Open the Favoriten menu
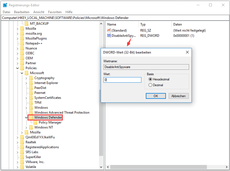 (55, 12)
